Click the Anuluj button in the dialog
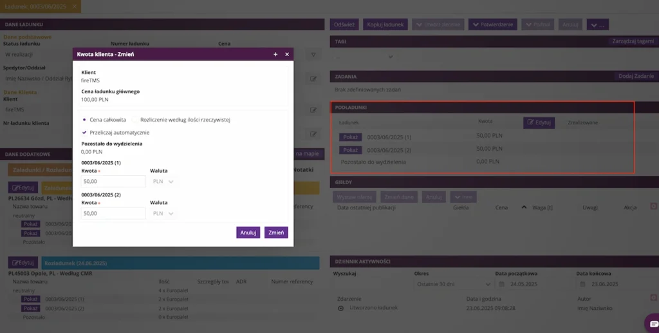 pos(248,233)
